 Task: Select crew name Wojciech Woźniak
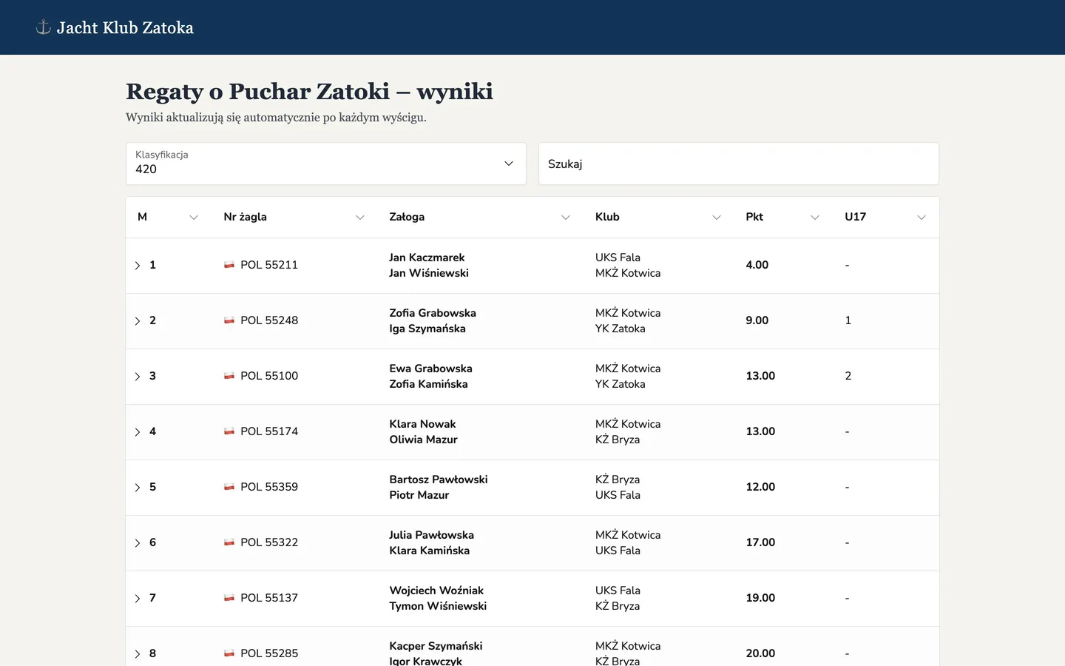coord(436,591)
